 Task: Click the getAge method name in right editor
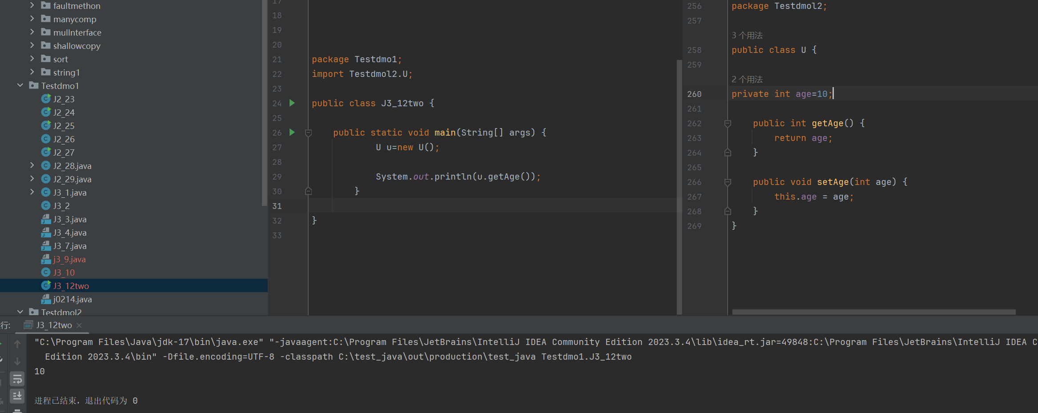click(x=827, y=123)
